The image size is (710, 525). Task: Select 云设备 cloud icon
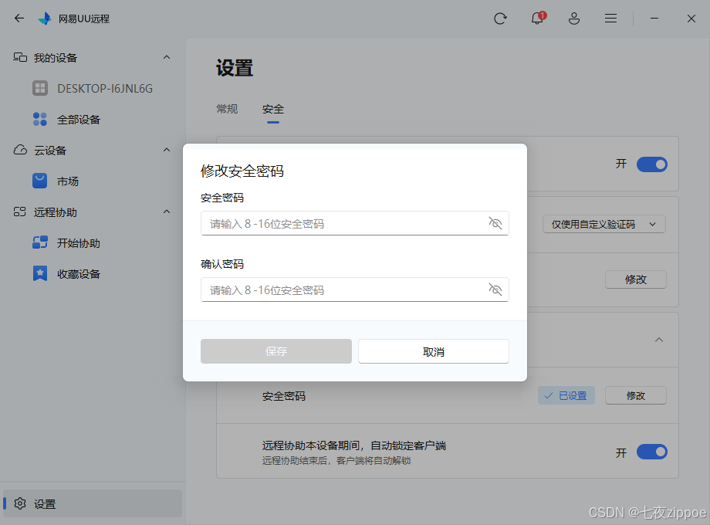point(20,150)
